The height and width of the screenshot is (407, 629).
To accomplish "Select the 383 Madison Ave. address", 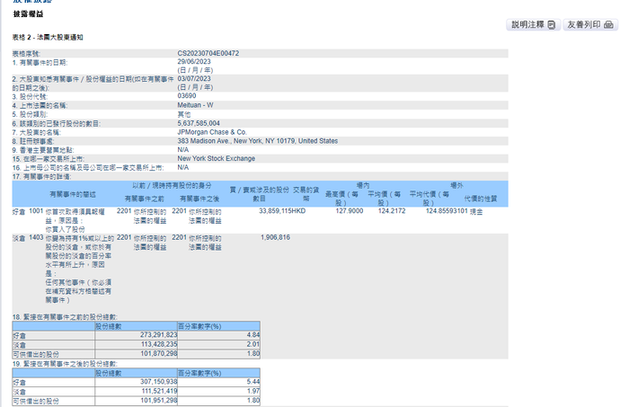I will 258,141.
